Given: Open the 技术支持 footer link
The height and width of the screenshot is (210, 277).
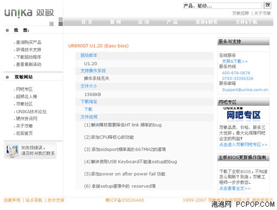Looking at the screenshot, I should tap(56, 200).
